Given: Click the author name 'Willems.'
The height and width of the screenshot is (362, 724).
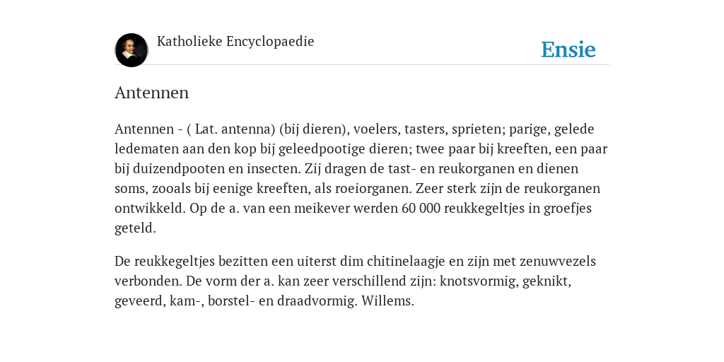Looking at the screenshot, I should click(x=387, y=301).
